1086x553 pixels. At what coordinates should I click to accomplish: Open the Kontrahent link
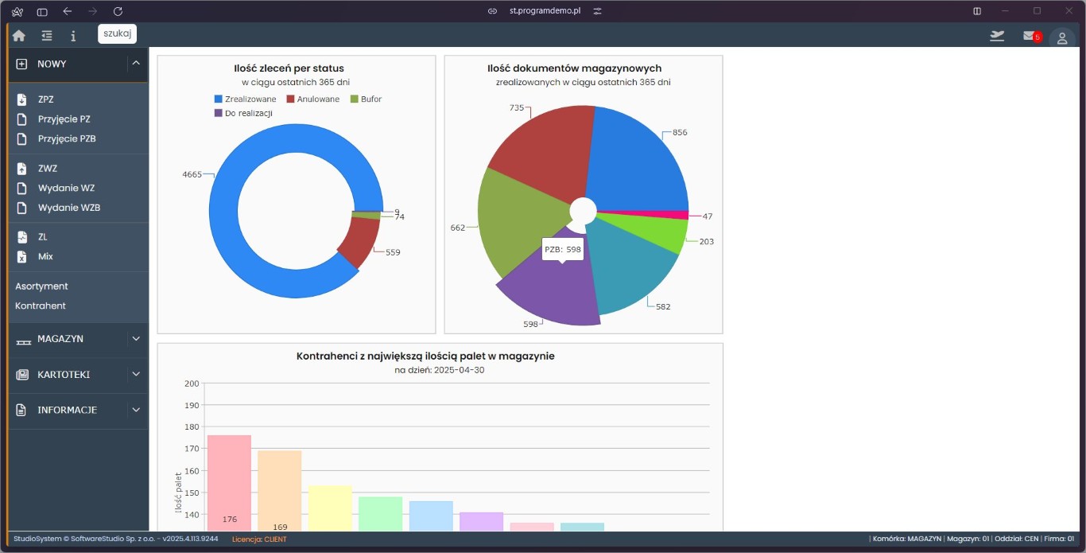pos(41,306)
